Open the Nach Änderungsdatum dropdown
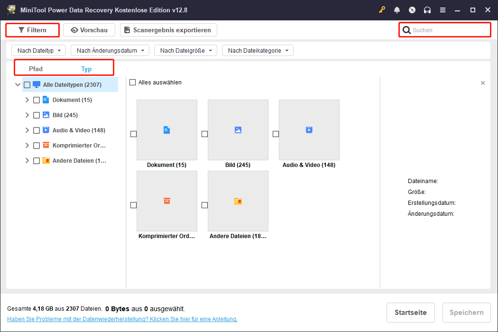 [x=110, y=50]
